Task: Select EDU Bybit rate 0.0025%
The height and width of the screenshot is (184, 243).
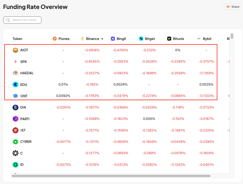Action: click(206, 84)
